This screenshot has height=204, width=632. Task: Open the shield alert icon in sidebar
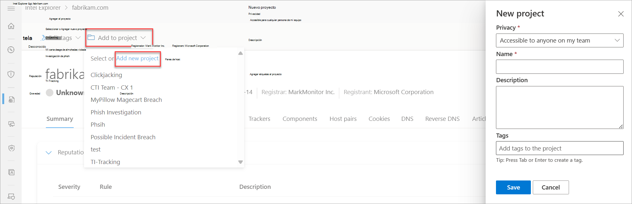tap(11, 74)
